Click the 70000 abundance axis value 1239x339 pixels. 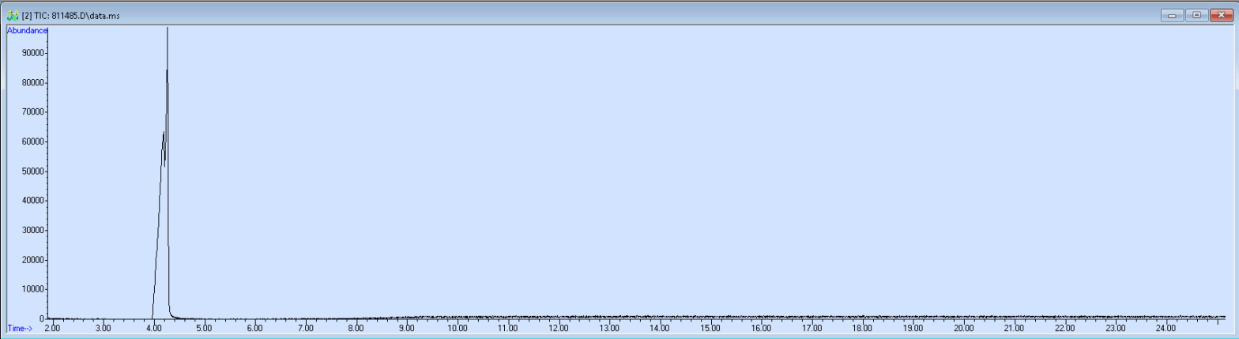tap(32, 112)
